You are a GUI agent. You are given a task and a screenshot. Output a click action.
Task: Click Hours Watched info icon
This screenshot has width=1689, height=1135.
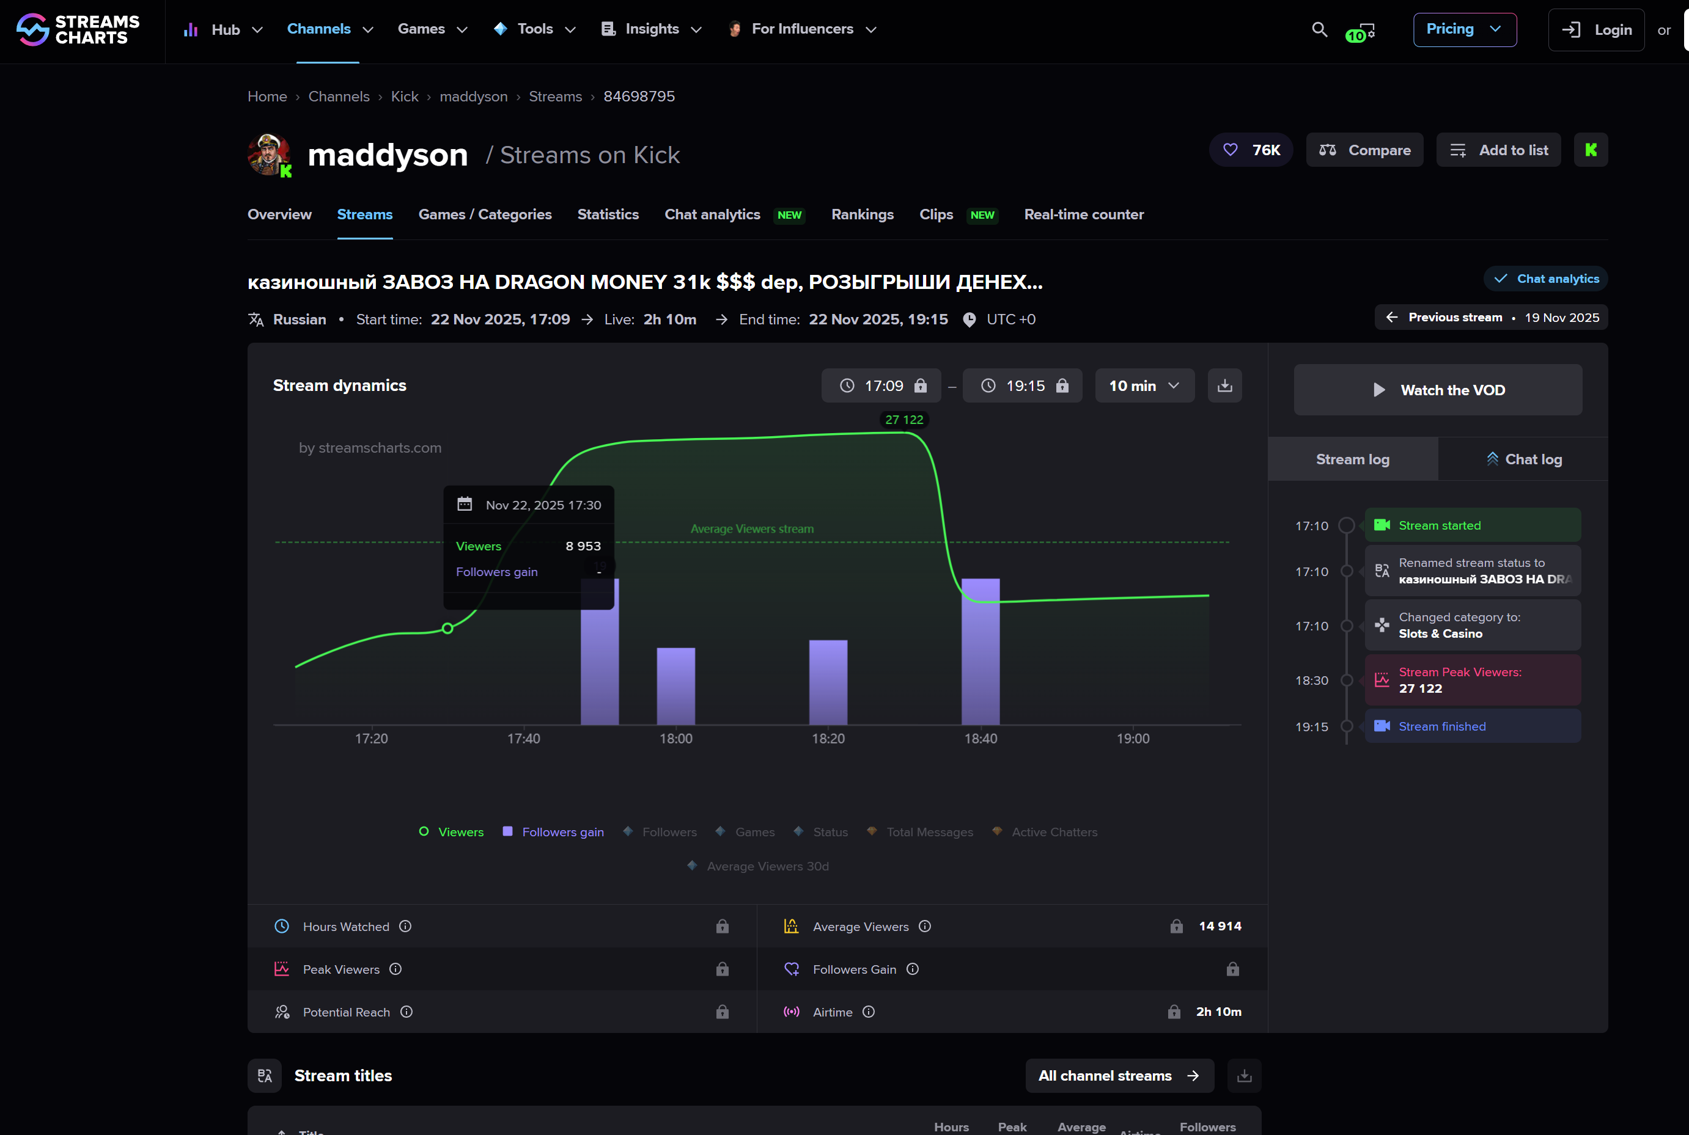(x=405, y=927)
